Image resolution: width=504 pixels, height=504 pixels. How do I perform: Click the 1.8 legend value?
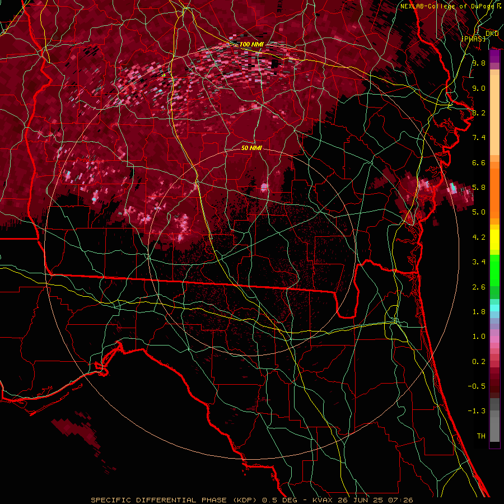click(479, 312)
